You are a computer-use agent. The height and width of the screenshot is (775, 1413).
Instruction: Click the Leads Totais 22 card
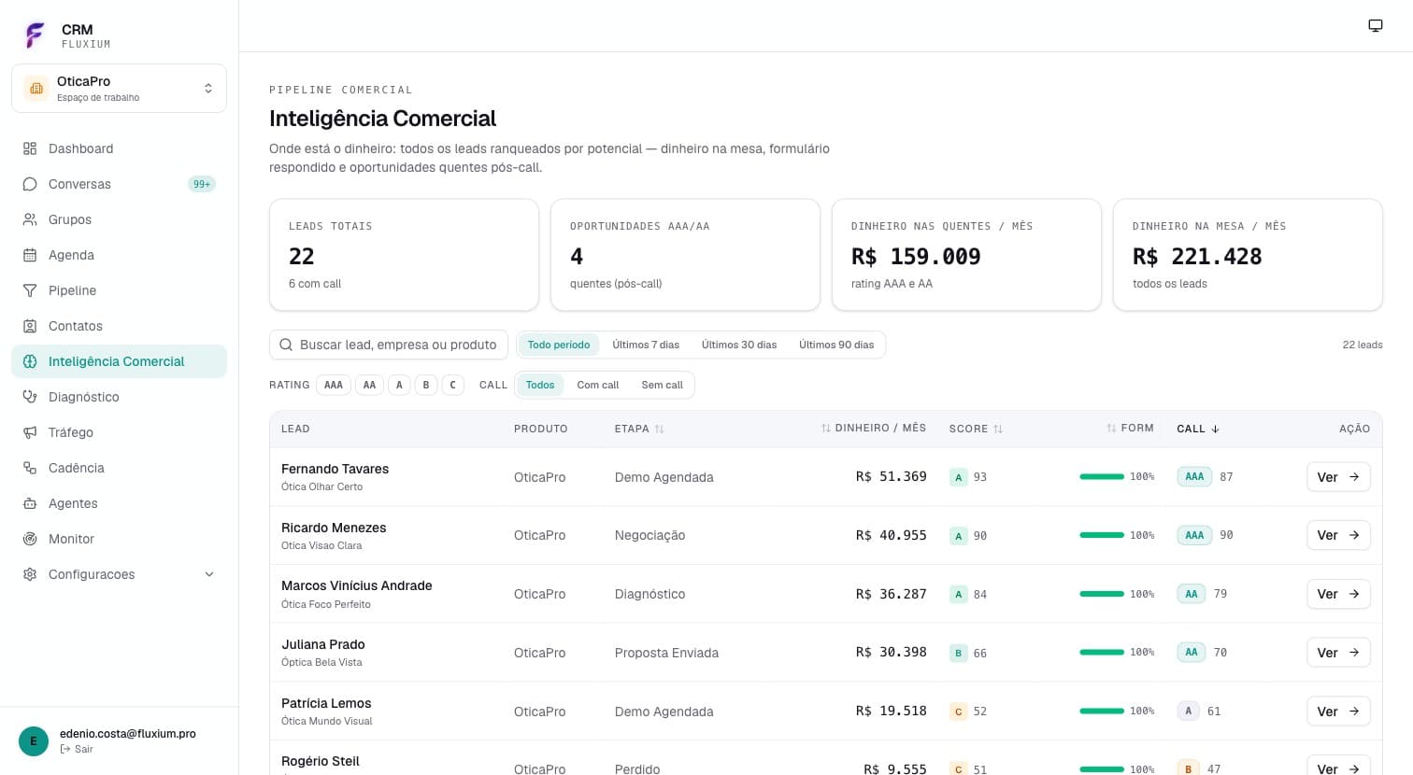click(x=404, y=254)
